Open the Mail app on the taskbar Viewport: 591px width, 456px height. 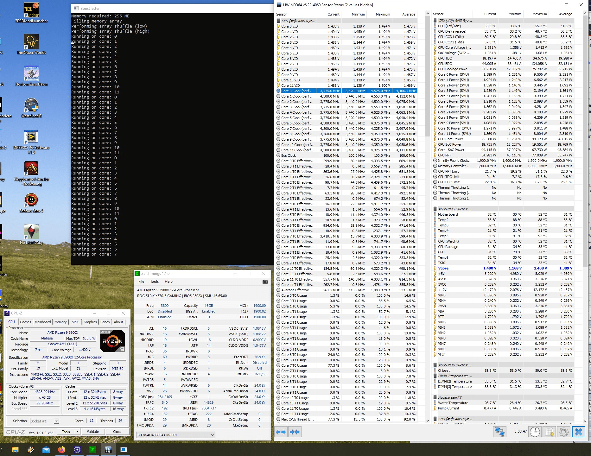[x=46, y=450]
